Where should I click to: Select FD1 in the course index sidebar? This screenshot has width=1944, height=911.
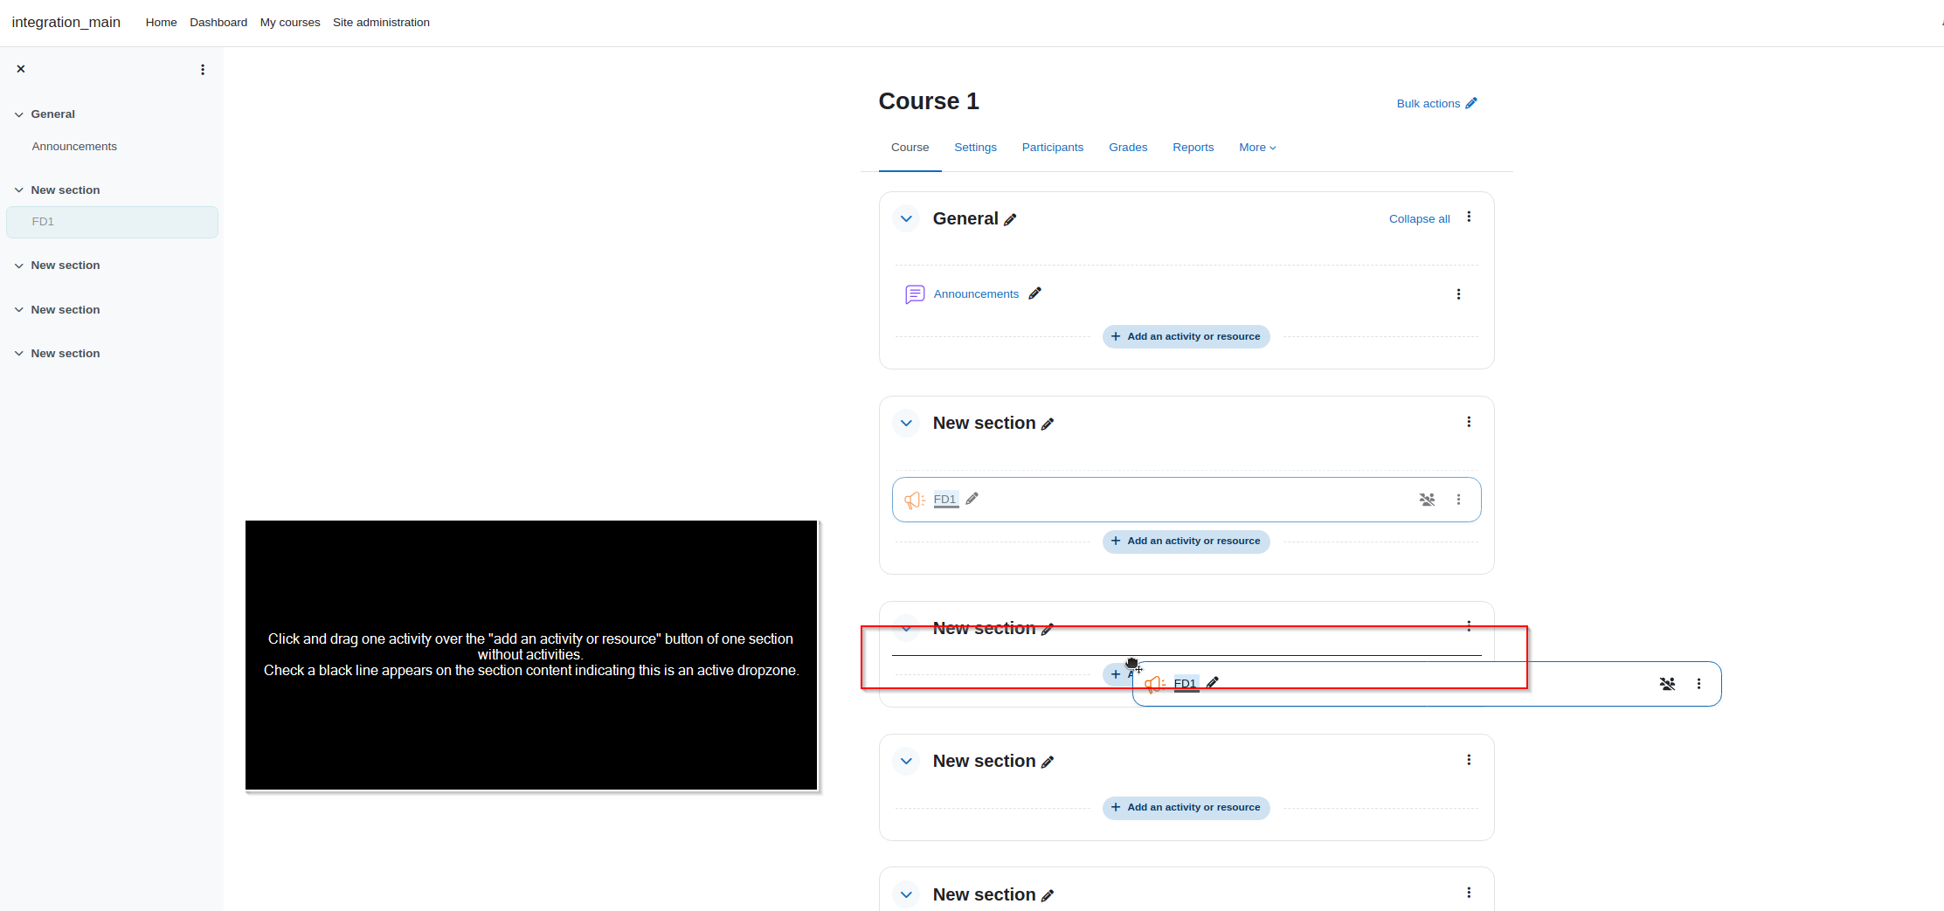(x=112, y=222)
